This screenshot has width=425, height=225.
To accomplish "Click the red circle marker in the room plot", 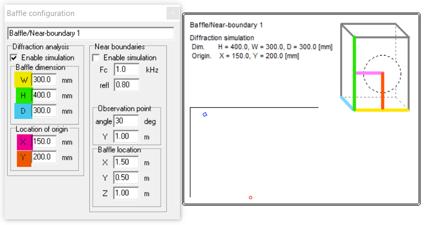I will pyautogui.click(x=250, y=198).
